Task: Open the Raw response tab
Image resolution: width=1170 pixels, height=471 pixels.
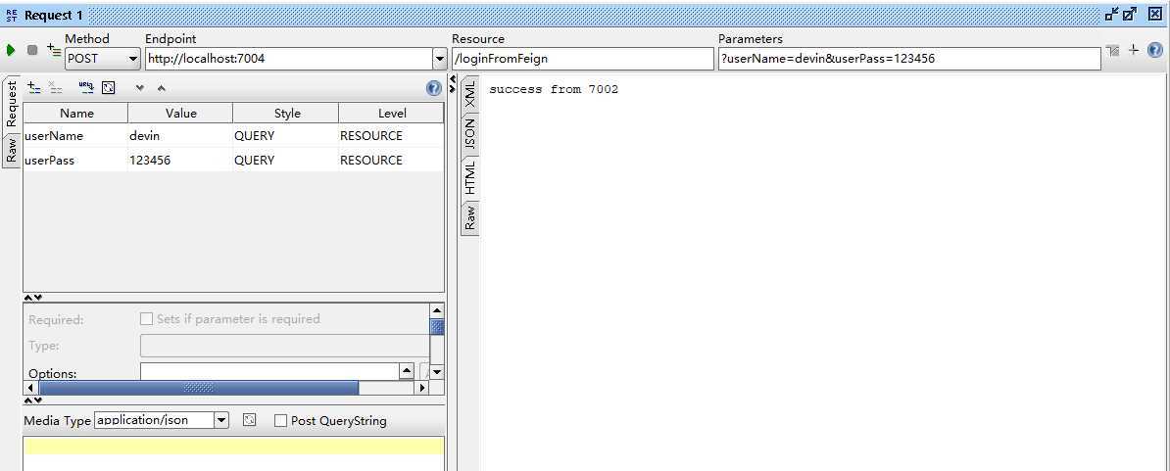Action: tap(470, 216)
